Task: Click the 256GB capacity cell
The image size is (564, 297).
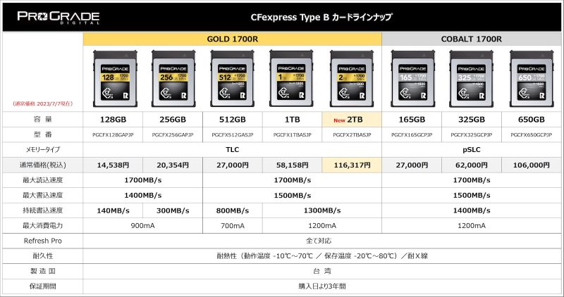Action: (x=173, y=120)
